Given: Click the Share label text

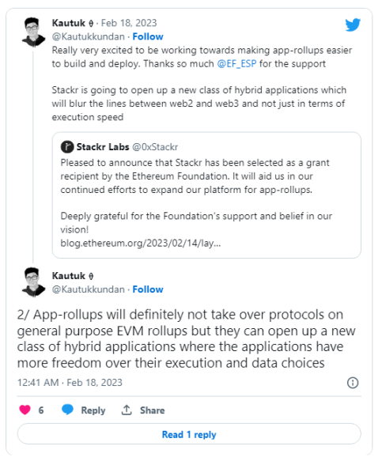Looking at the screenshot, I should point(152,410).
